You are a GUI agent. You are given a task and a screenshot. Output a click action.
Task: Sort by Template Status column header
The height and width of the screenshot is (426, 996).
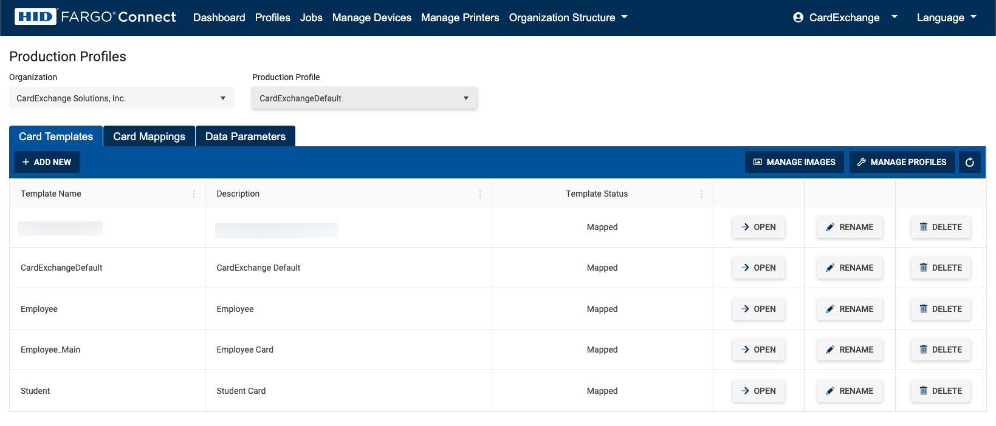pyautogui.click(x=597, y=194)
